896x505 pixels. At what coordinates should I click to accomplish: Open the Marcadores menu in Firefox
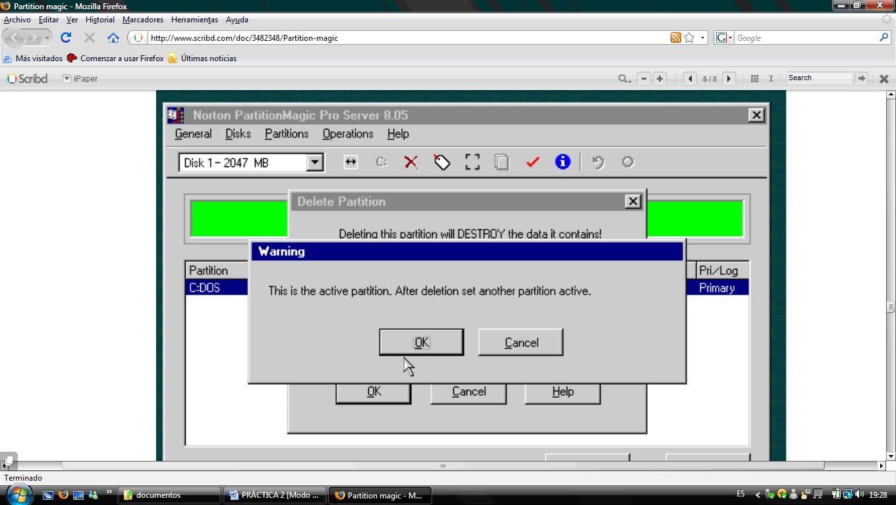pyautogui.click(x=143, y=20)
